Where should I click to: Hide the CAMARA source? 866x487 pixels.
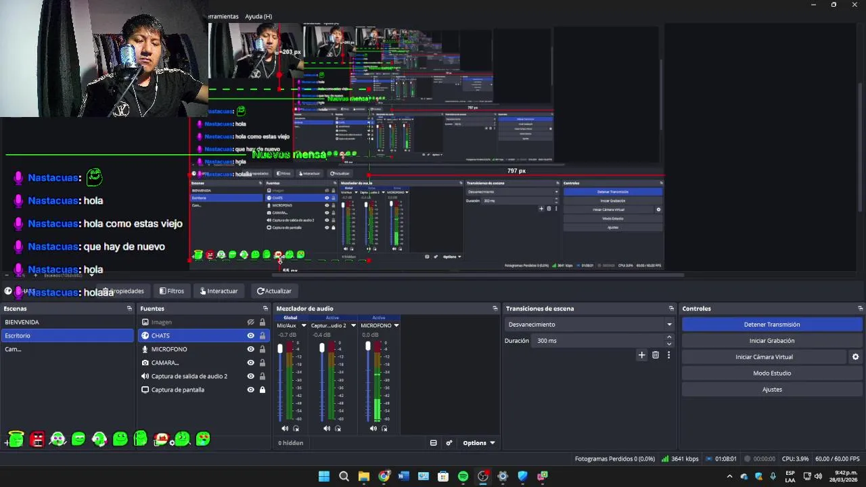pos(250,363)
